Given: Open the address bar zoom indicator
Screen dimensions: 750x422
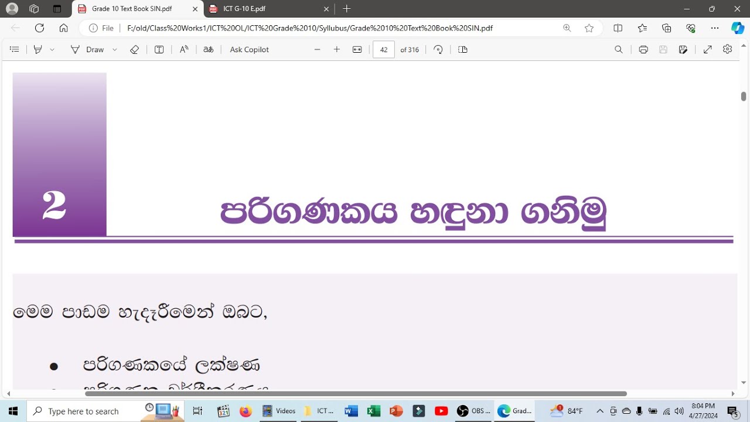Looking at the screenshot, I should pos(567,28).
